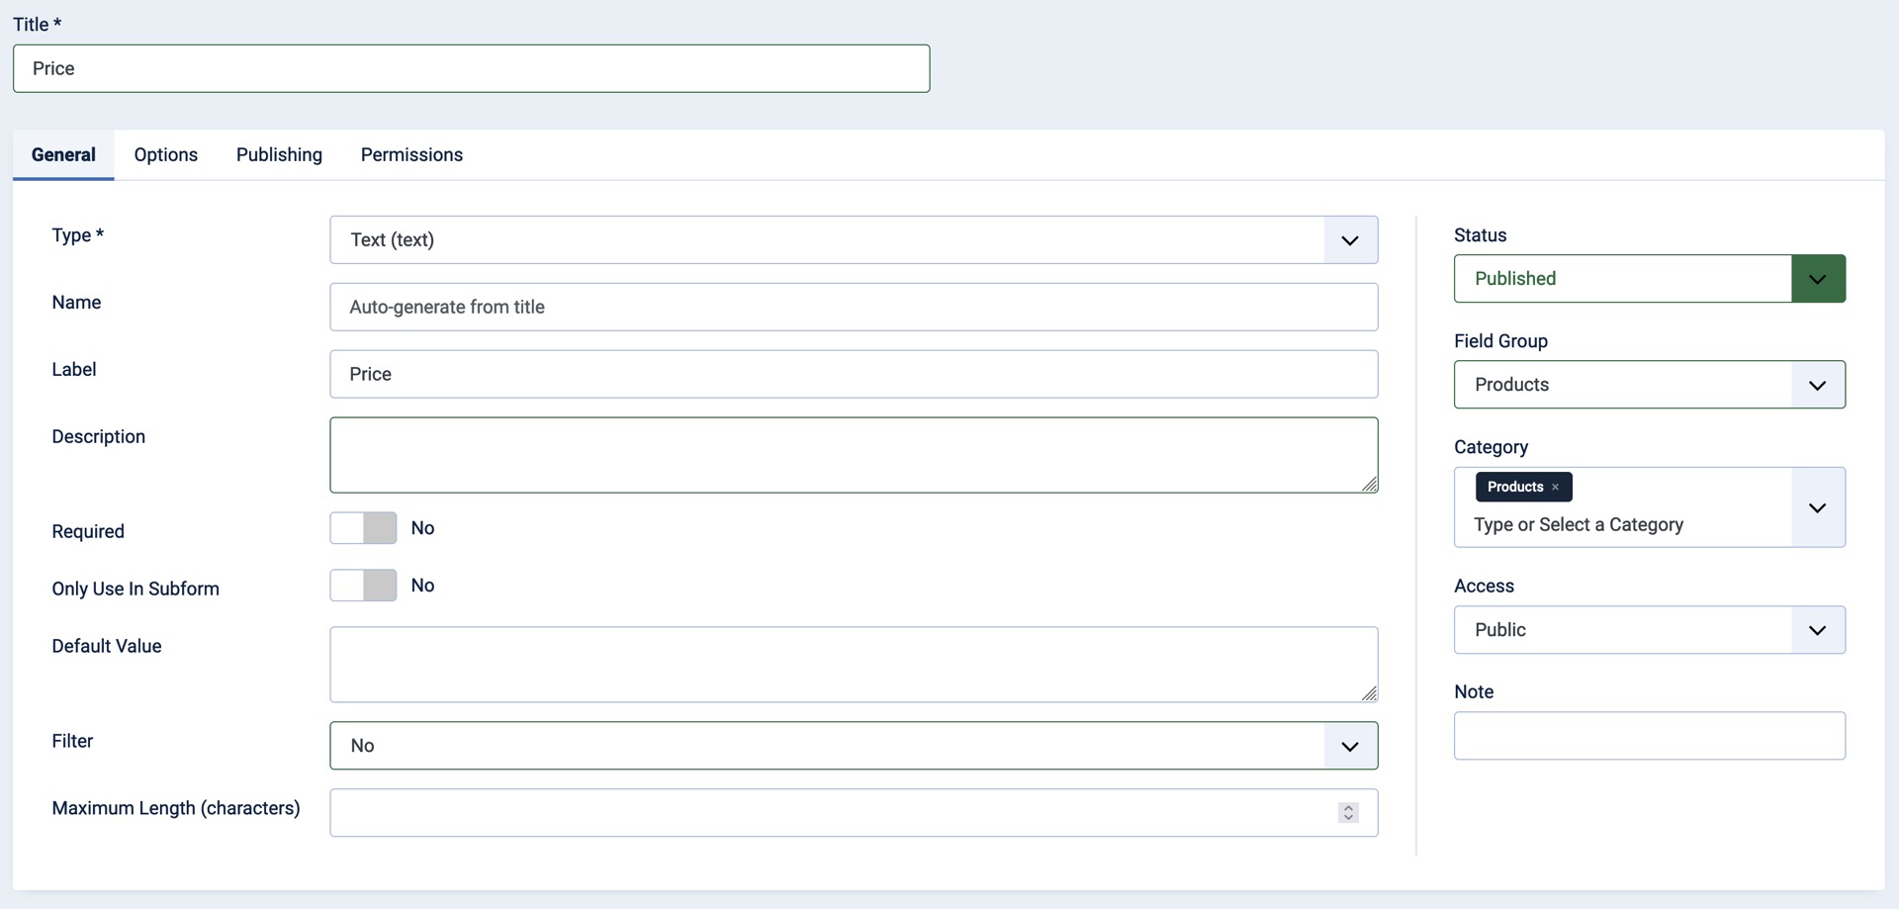This screenshot has width=1899, height=909.
Task: Open the Permissions tab
Action: [411, 154]
